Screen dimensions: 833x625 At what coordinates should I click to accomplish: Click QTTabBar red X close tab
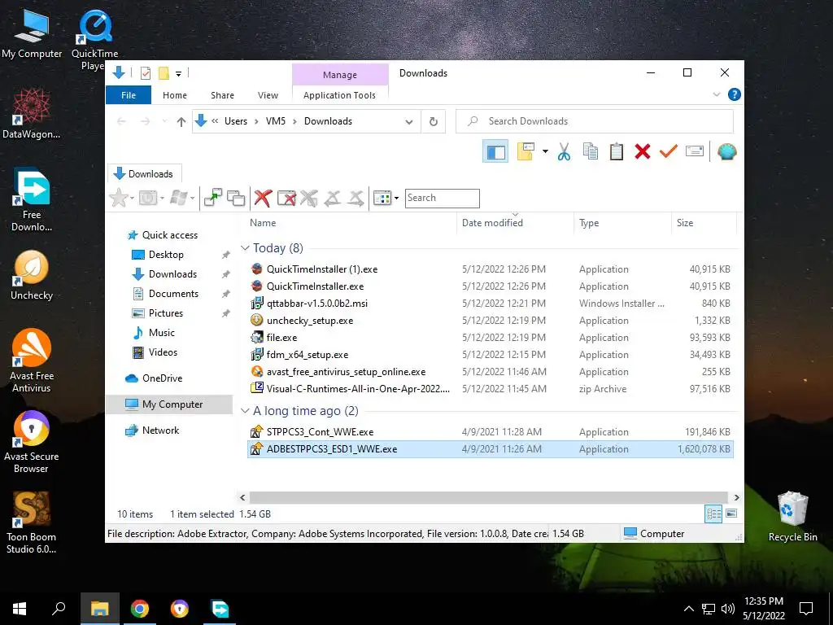[263, 199]
